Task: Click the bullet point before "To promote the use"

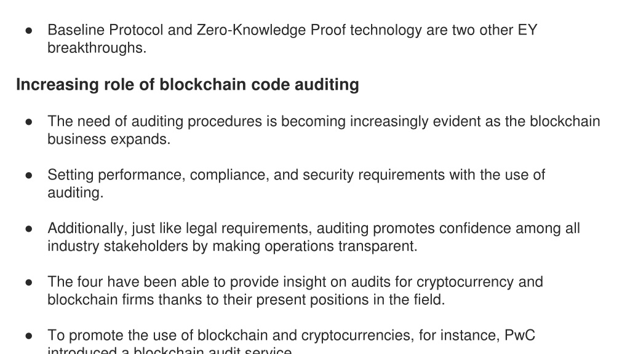Action: [28, 336]
